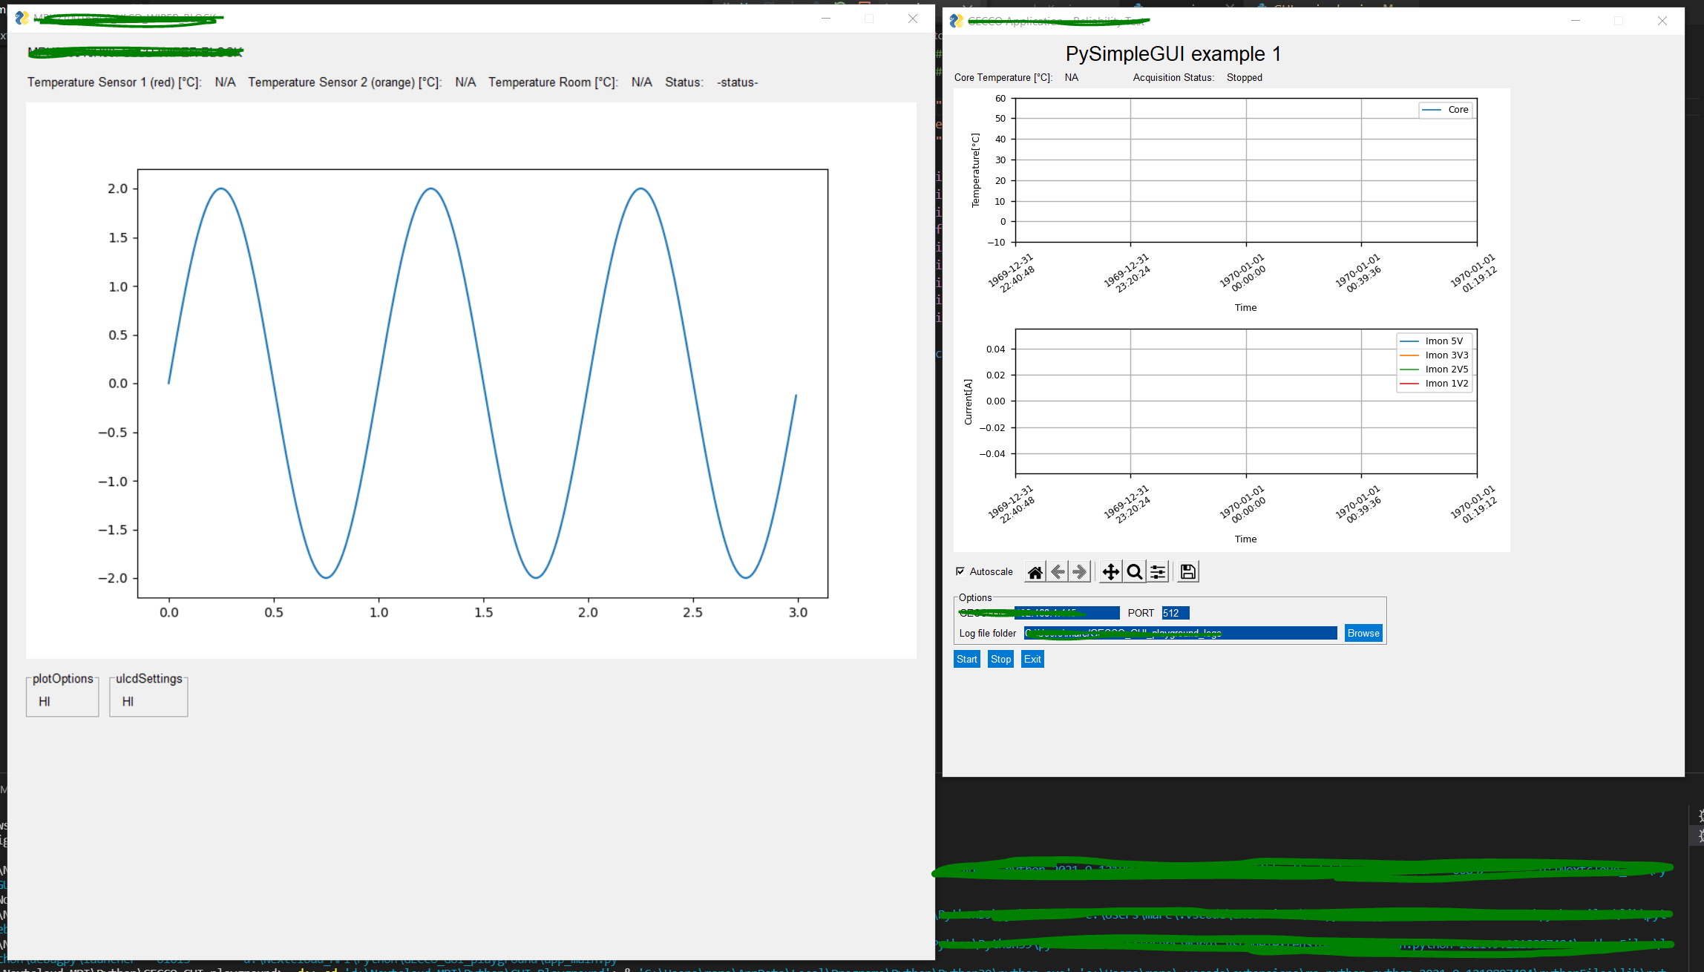Click the HI button inside plotOptions frame
Viewport: 1704px width, 972px height.
click(44, 700)
